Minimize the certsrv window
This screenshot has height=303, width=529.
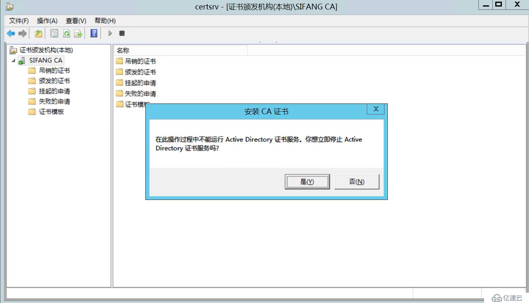click(x=486, y=5)
